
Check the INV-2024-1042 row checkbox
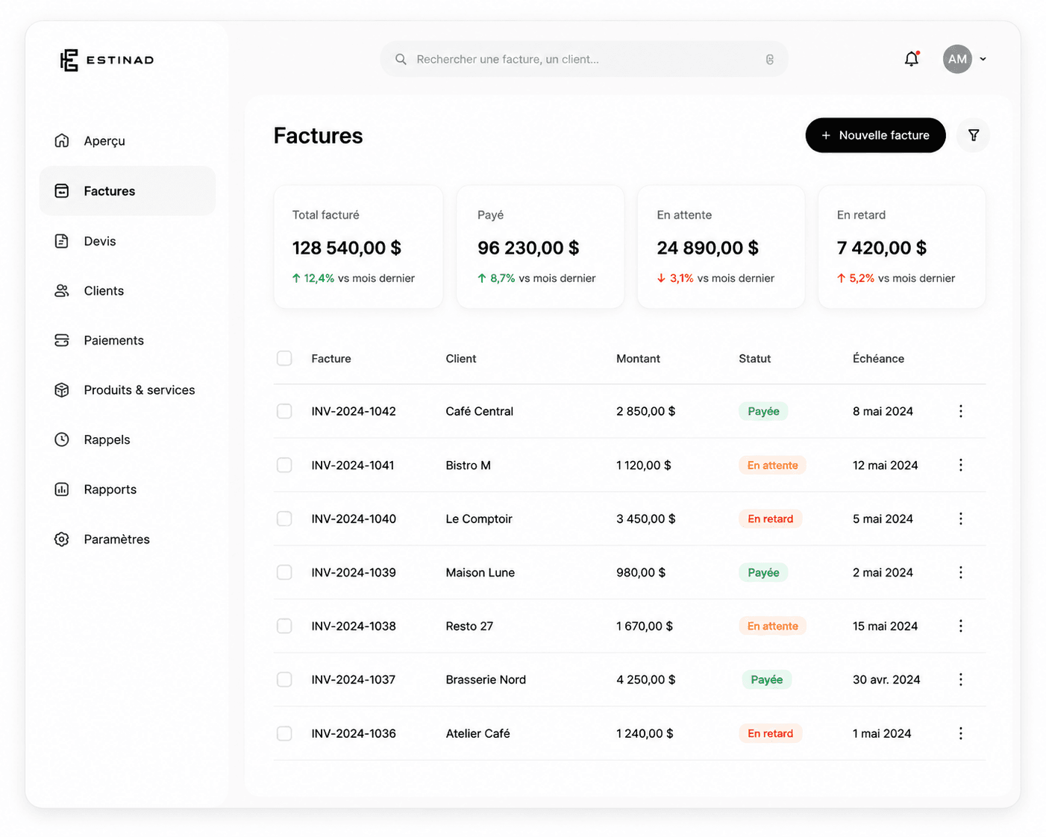coord(284,411)
